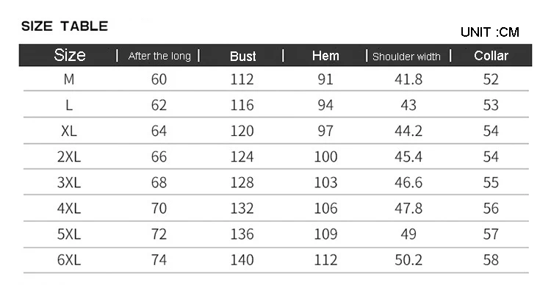551x285 pixels.
Task: Click length value 70 for 4XL
Action: pos(159,209)
